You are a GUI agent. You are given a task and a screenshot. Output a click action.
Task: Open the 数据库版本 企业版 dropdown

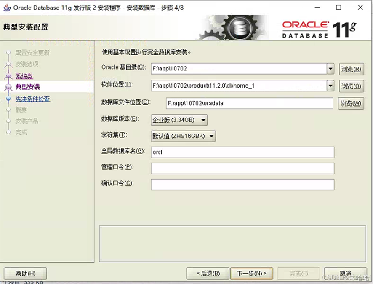179,120
